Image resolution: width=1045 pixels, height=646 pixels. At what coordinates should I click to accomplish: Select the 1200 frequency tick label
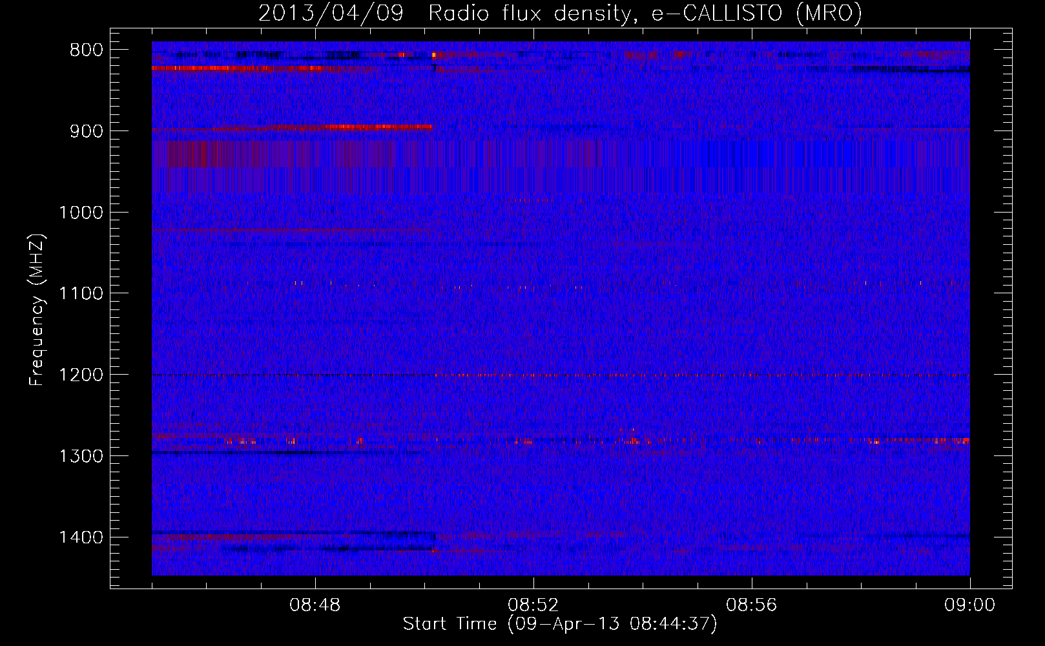click(81, 375)
